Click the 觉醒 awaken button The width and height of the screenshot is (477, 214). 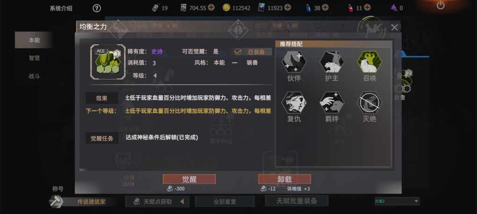[189, 179]
